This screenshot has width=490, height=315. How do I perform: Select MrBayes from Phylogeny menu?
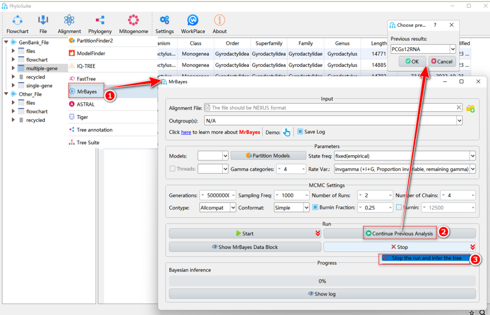[x=87, y=91]
